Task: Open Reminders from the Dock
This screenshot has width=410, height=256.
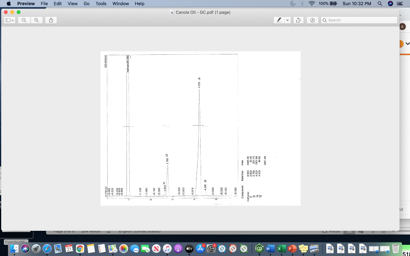Action: (102, 248)
